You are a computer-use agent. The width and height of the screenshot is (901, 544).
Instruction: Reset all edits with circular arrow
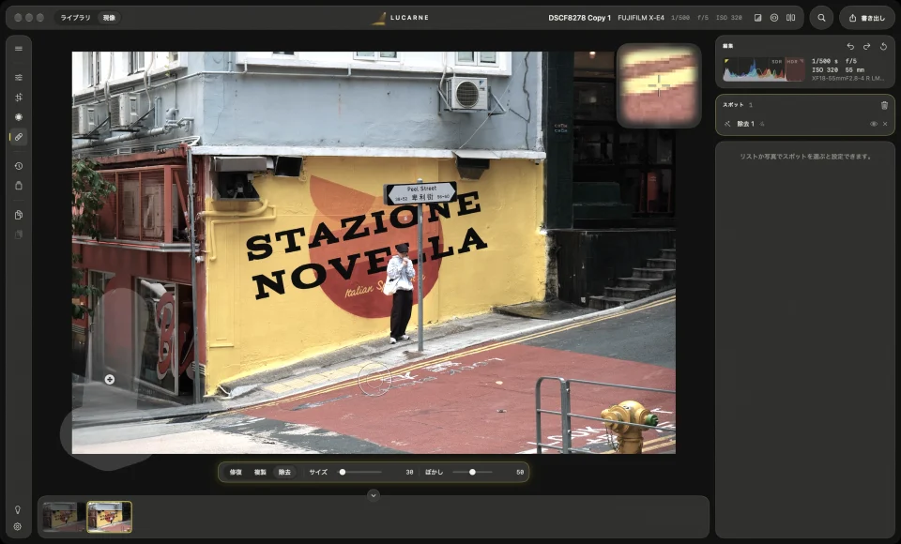point(884,46)
